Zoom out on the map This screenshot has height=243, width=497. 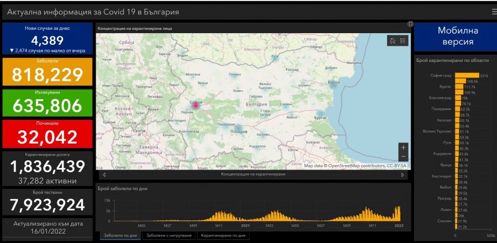[403, 157]
